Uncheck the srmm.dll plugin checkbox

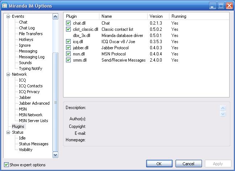pos(68,60)
